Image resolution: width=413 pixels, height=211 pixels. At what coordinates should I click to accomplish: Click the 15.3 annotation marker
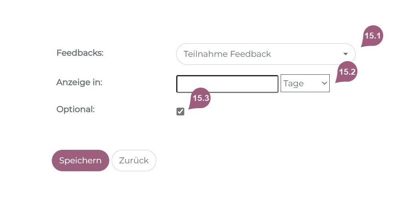click(x=201, y=99)
